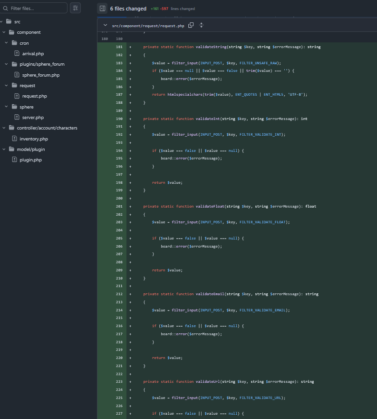Viewport: 377px width, 419px height.
Task: Open inventory.php in the file tree
Action: click(x=34, y=139)
